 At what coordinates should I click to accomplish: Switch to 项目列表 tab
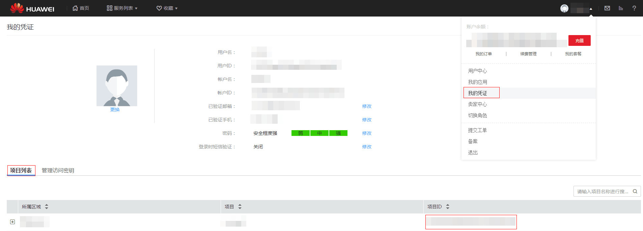[21, 170]
